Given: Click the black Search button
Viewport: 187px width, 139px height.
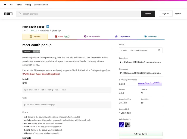Looking at the screenshot, I should tap(148, 14).
